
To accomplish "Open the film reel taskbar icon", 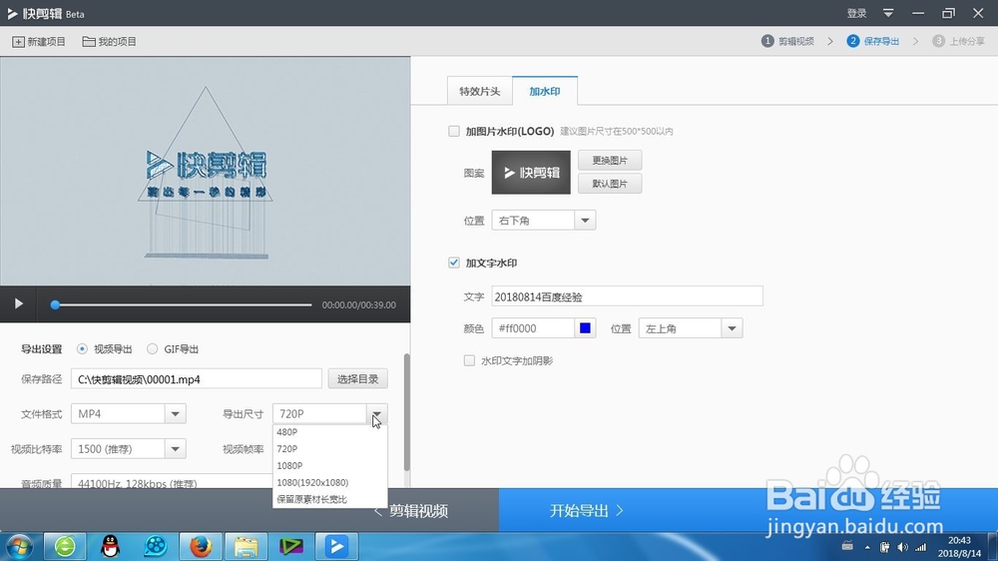I will (x=156, y=546).
